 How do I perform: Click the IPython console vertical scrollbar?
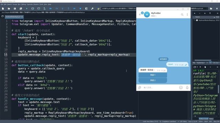(219, 89)
